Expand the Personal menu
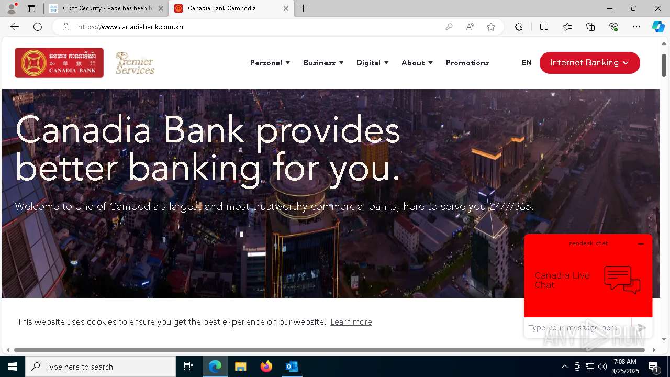The height and width of the screenshot is (377, 670). (270, 63)
